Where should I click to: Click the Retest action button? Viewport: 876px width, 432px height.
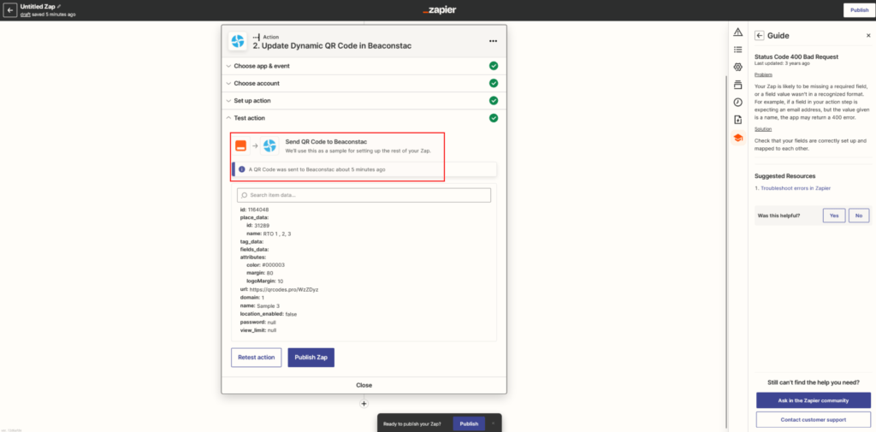pos(257,357)
